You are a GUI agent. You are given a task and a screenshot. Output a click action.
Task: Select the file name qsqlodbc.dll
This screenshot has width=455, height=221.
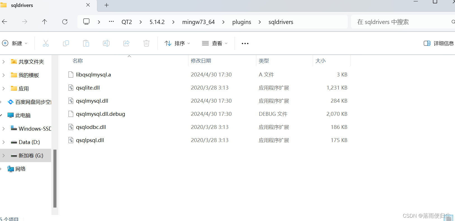click(x=91, y=127)
